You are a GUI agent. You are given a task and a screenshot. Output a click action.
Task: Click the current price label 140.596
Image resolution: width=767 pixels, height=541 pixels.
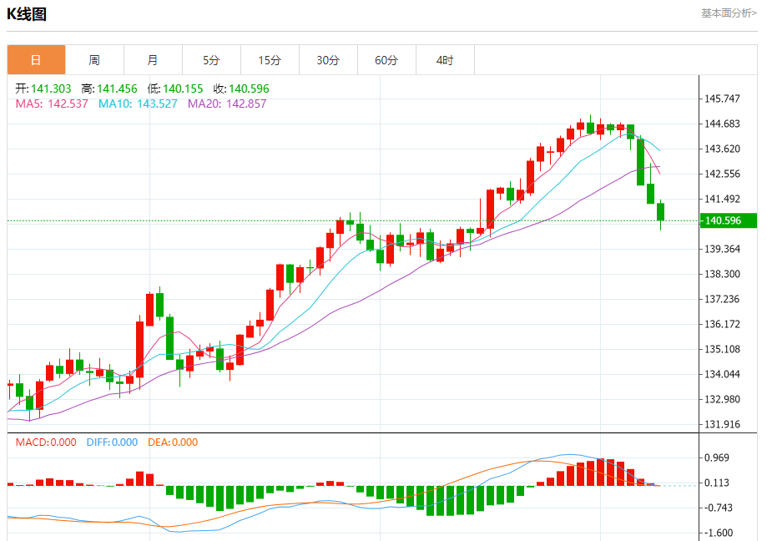click(729, 220)
